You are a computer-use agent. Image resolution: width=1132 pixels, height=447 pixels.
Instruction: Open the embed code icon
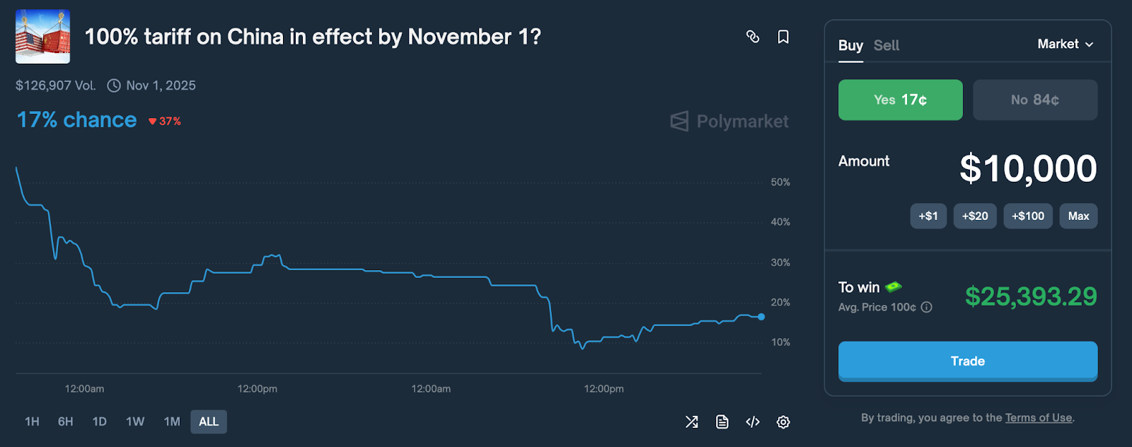point(753,422)
